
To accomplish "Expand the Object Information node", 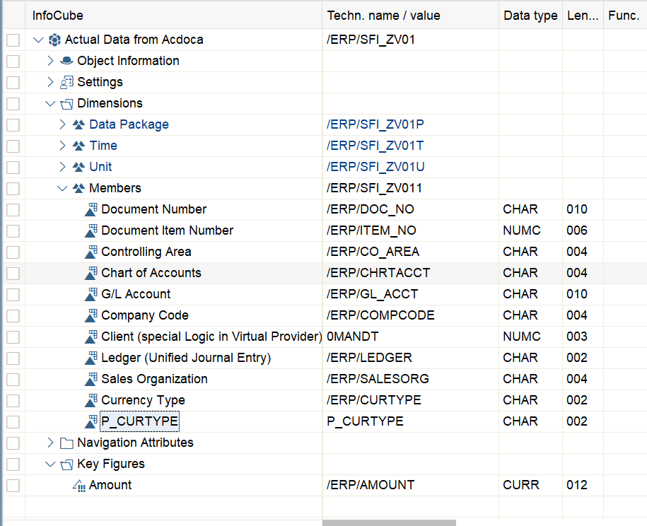I will point(50,61).
